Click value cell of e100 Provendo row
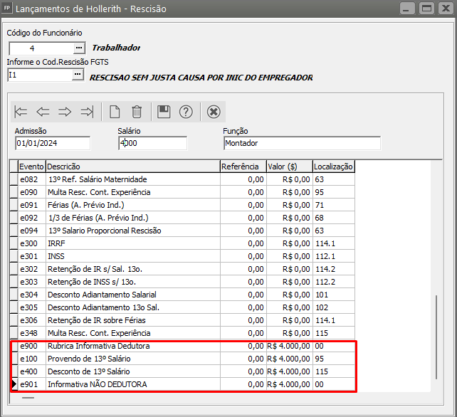The image size is (457, 417). tap(288, 359)
